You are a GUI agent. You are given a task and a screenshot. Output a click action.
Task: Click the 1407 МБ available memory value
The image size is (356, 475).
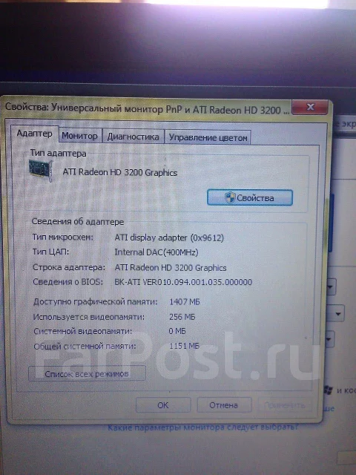coord(185,302)
